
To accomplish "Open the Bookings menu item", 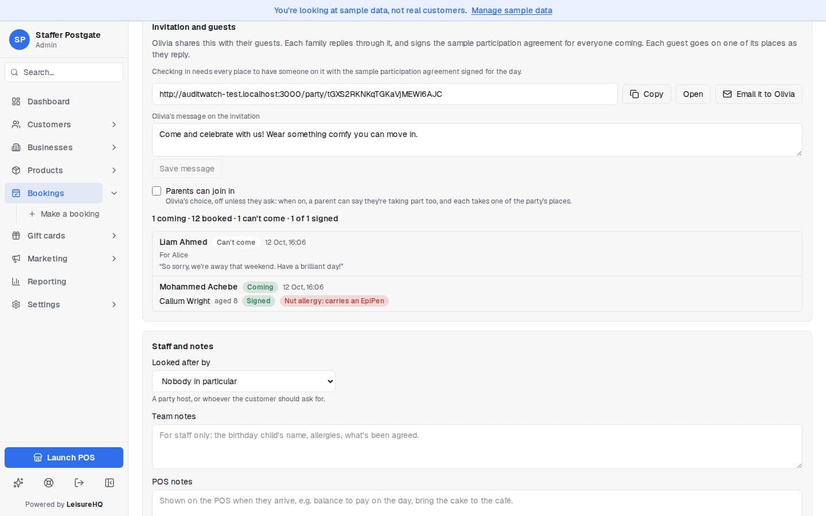I will 53,193.
